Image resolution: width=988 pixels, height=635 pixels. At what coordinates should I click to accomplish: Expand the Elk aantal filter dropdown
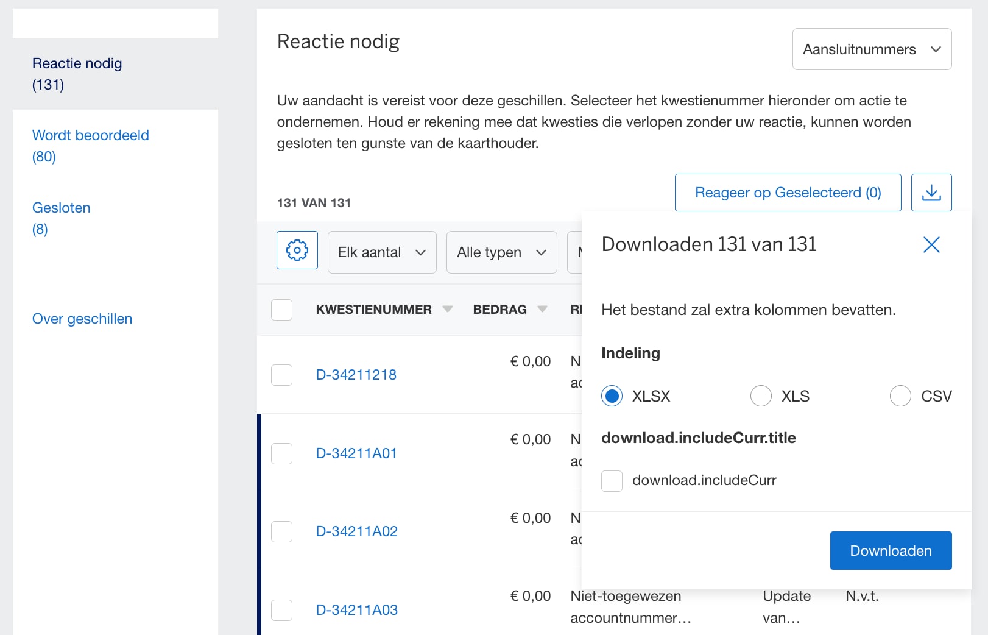tap(381, 252)
